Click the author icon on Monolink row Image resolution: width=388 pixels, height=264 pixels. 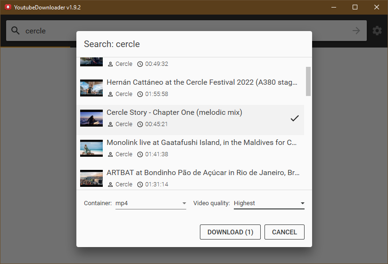coord(110,155)
